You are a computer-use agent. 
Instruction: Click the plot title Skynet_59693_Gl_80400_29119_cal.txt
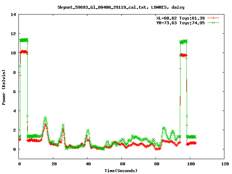[121, 7]
